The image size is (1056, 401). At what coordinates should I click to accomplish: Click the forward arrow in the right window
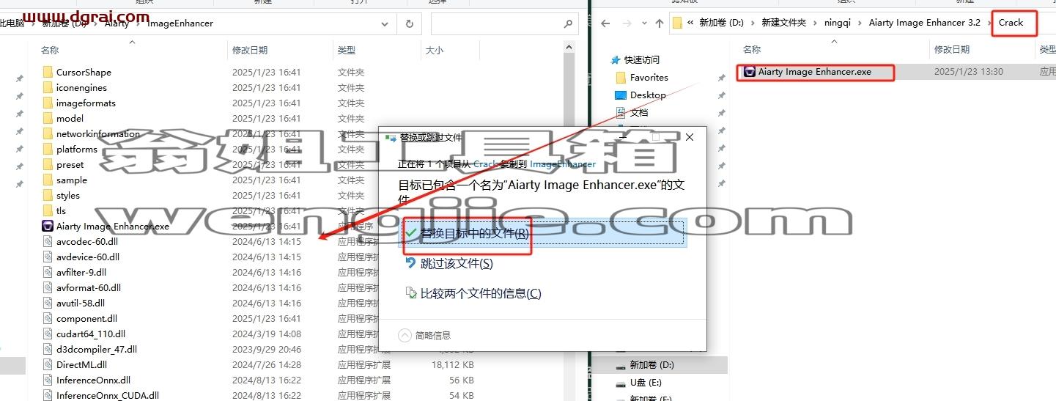[x=627, y=23]
